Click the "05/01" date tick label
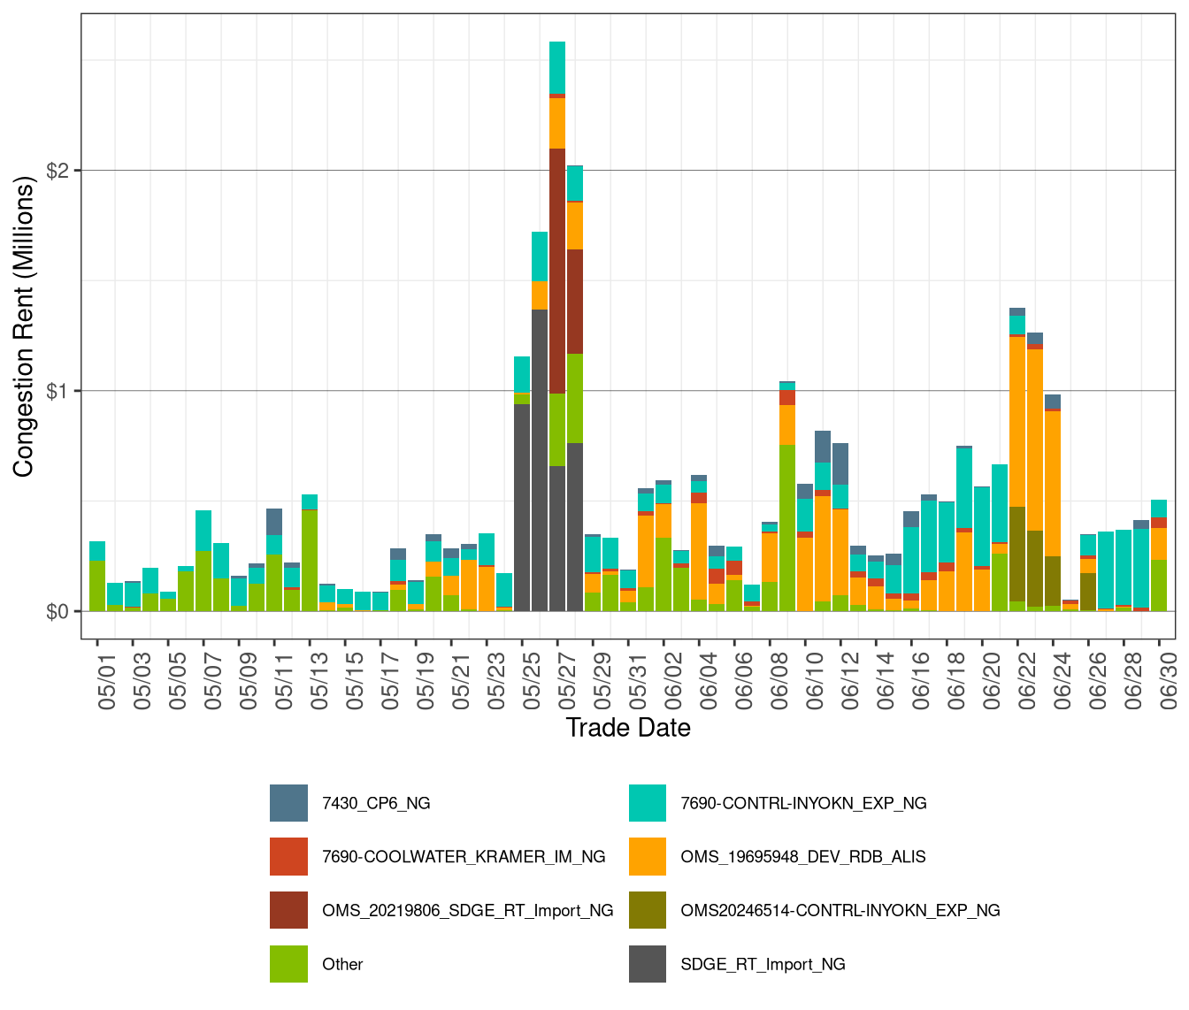Image resolution: width=1189 pixels, height=1010 pixels. tap(107, 682)
